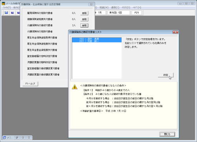Click the 算定基礎届の徴収額変更対象者 label
This screenshot has width=197, height=142.
click(x=43, y=68)
